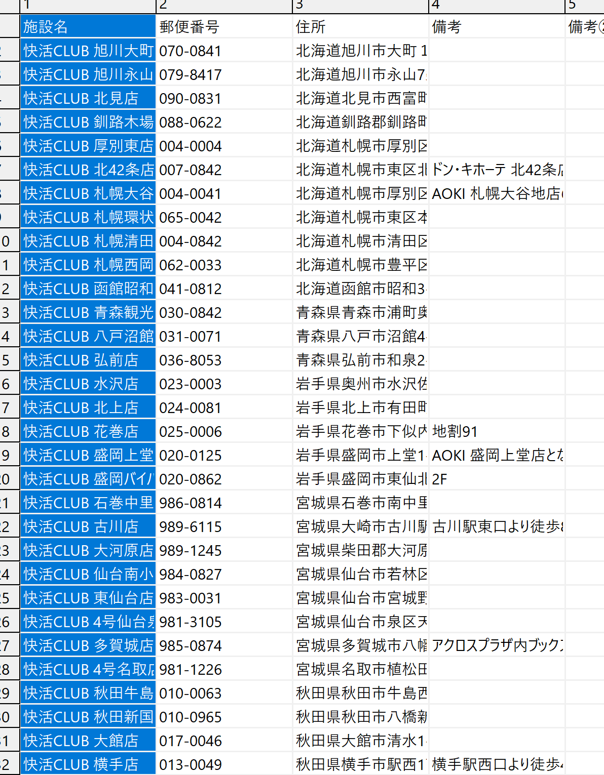Viewport: 604px width, 775px height.
Task: Select postal code 017-0046
Action: pyautogui.click(x=224, y=740)
